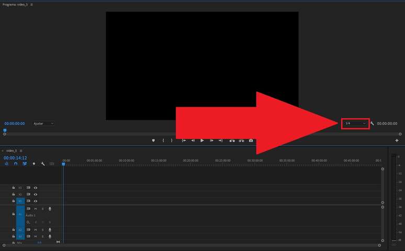Hide track output for V3 eye
The width and height of the screenshot is (405, 251).
point(36,188)
